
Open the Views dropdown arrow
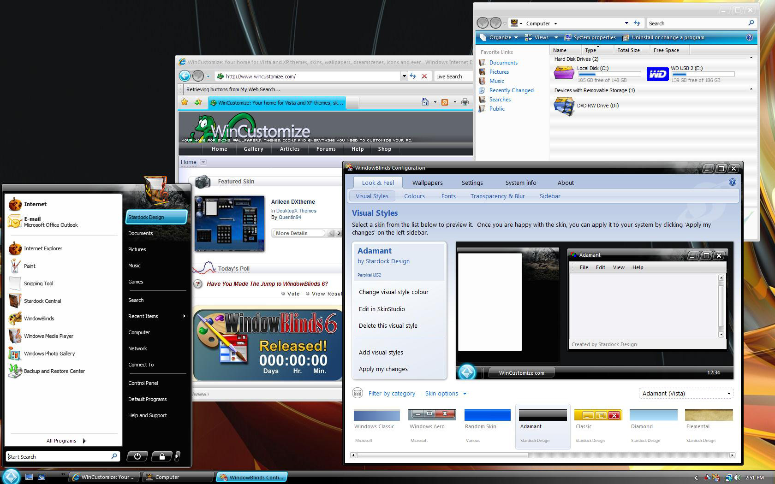click(x=556, y=37)
